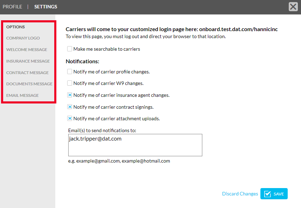Uncheck carrier insurance agent change notifications
The image size is (301, 208).
click(69, 95)
